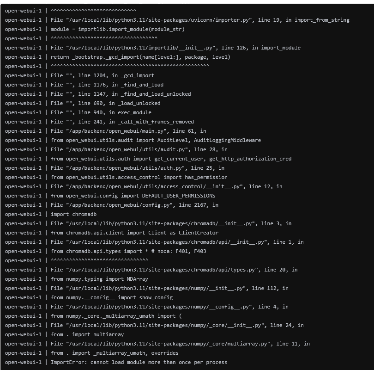
Task: Click the line 1204 _gcd_import entry
Action: click(x=103, y=75)
